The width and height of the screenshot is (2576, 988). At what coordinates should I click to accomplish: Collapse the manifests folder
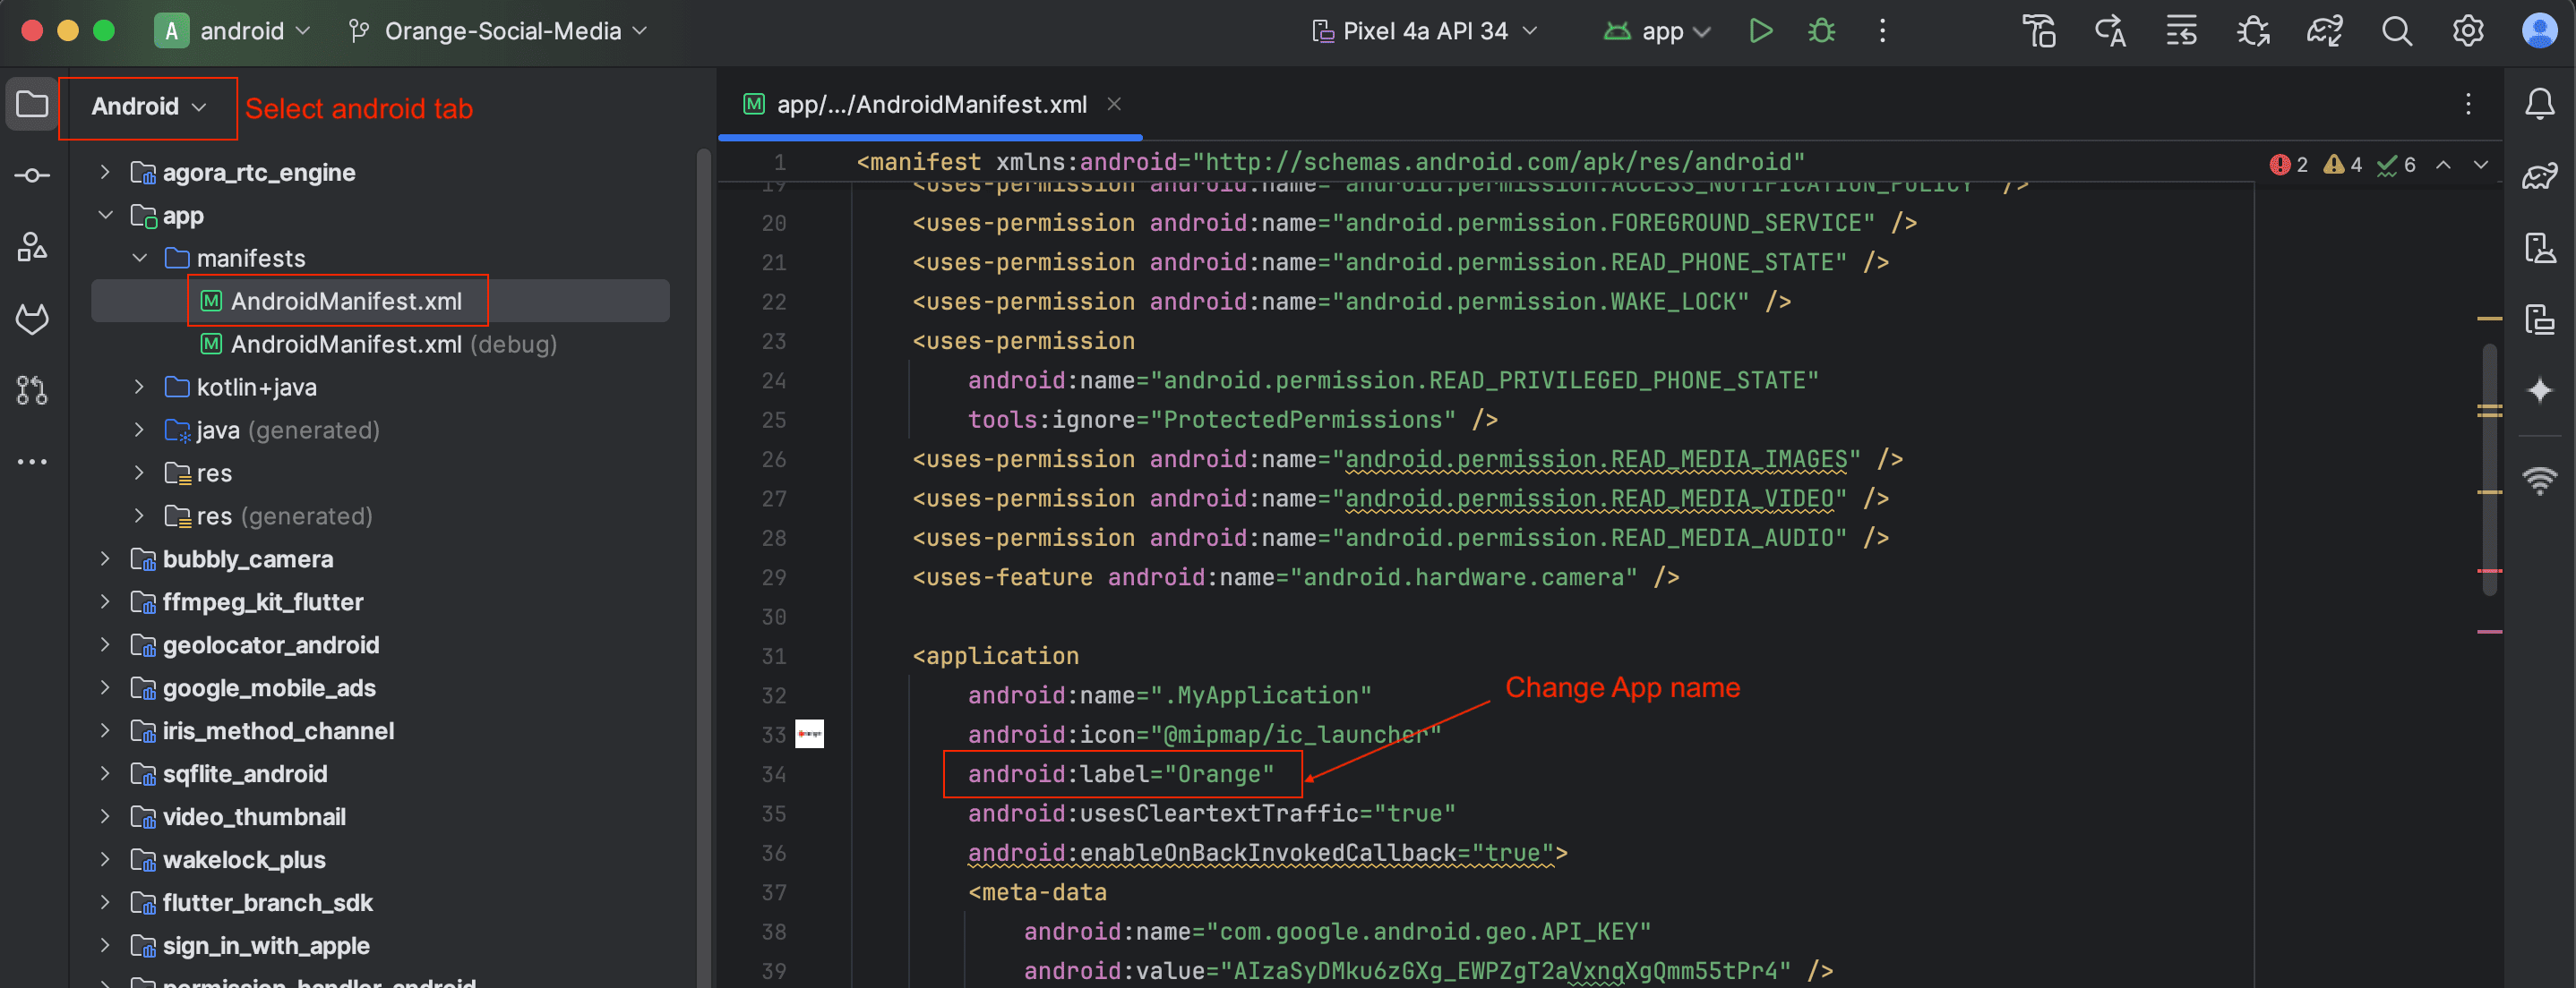tap(140, 259)
